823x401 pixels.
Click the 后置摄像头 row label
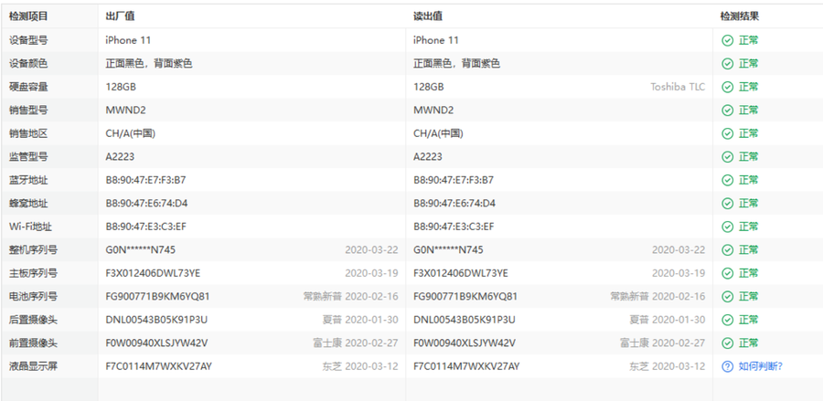[x=33, y=320]
